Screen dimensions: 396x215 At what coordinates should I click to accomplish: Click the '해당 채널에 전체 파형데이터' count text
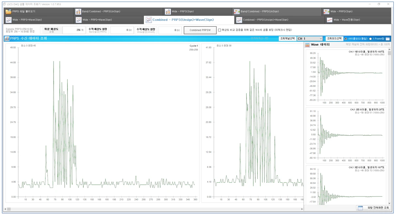click(368, 44)
